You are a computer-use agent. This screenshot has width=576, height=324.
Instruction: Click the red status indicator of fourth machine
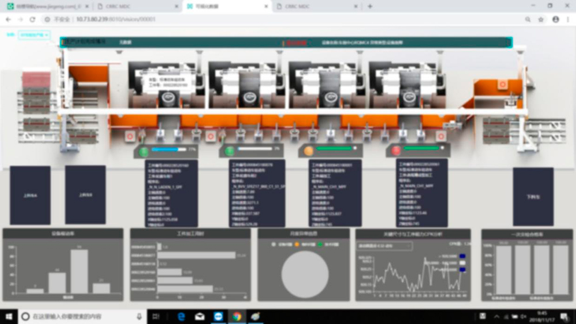(396, 150)
